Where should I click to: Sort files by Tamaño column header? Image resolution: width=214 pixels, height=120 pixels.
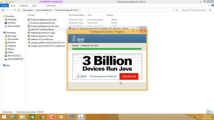(x=110, y=15)
